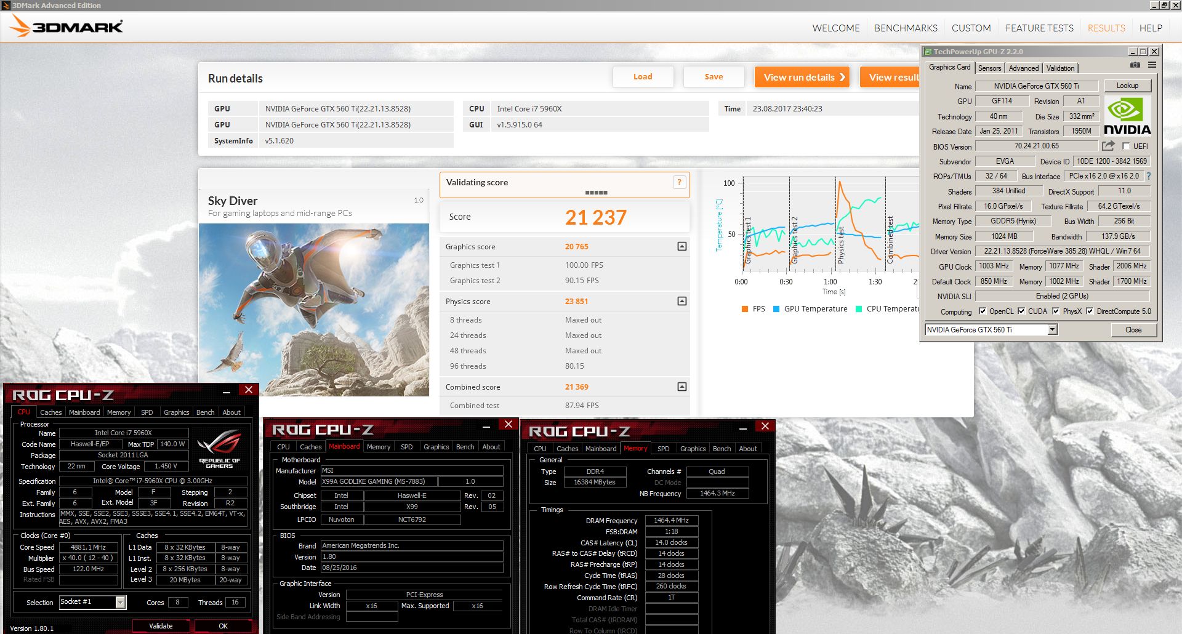Open Bench tab in Memory CPU-Z window
This screenshot has height=634, width=1182.
point(722,449)
